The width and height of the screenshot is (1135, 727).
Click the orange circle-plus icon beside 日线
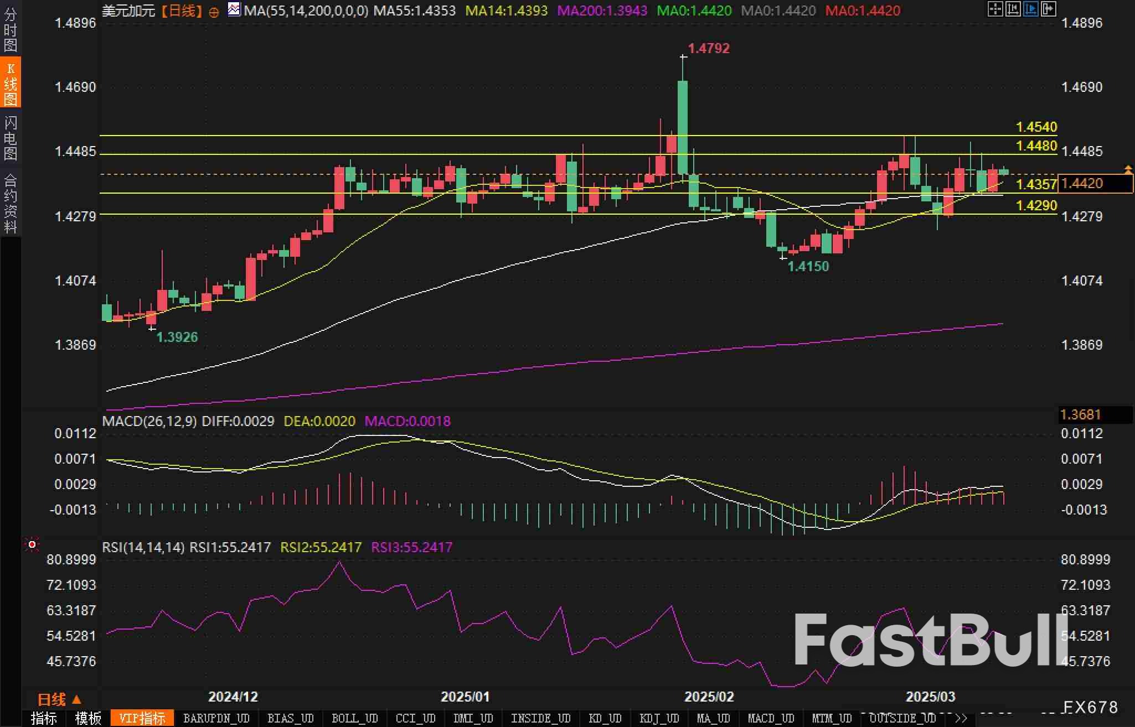coord(214,12)
